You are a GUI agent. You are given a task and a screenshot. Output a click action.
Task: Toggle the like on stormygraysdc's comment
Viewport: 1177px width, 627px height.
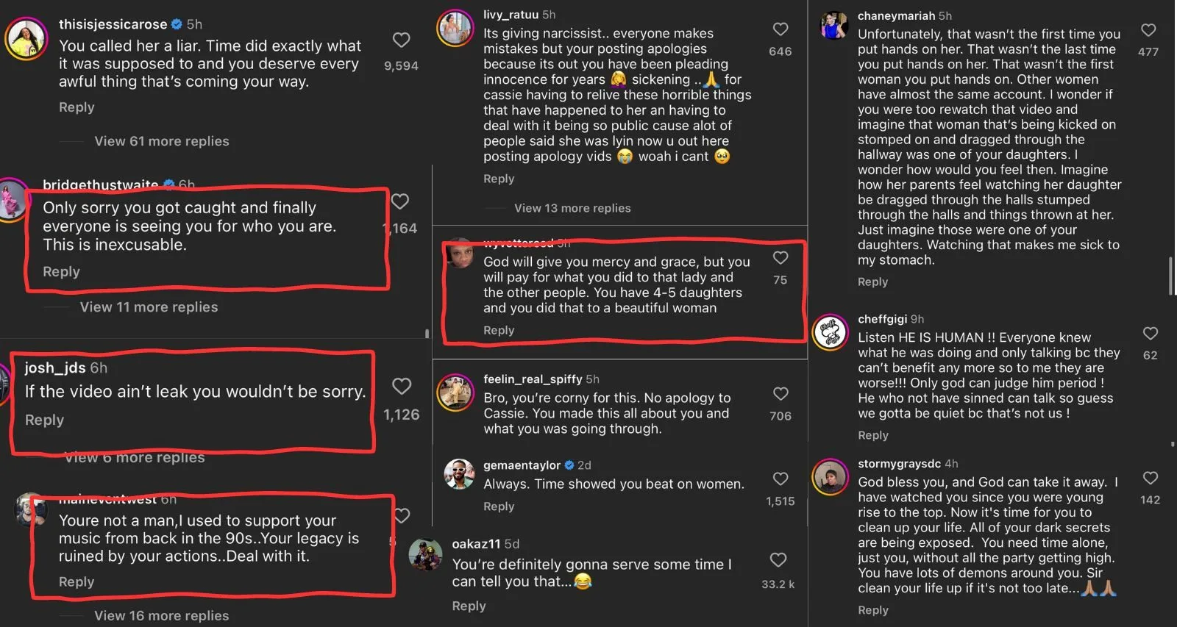[x=1151, y=479]
